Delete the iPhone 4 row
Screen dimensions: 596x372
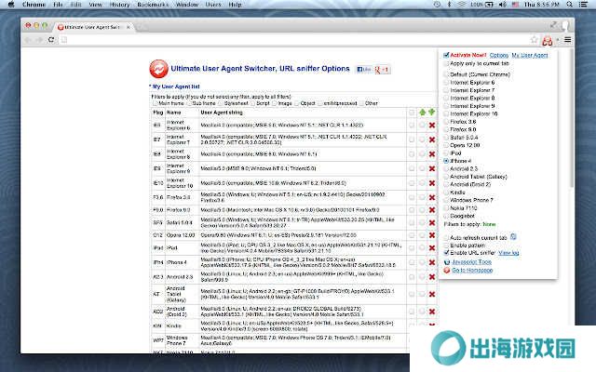[x=432, y=262]
